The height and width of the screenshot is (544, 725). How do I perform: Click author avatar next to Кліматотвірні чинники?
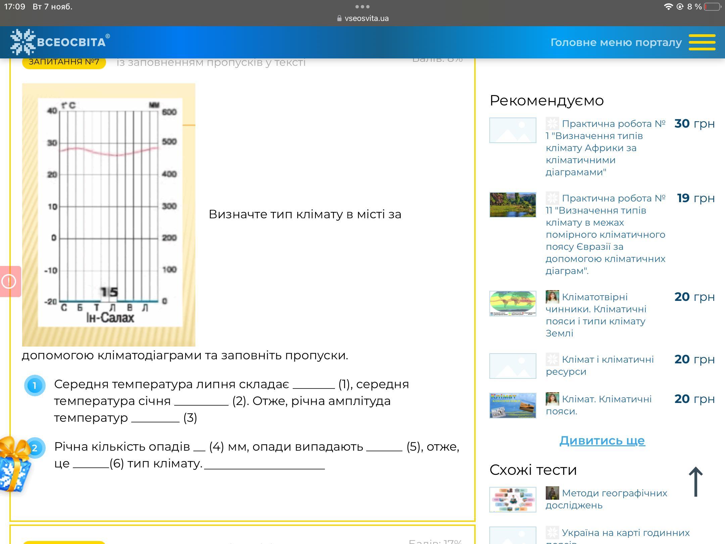click(x=552, y=297)
